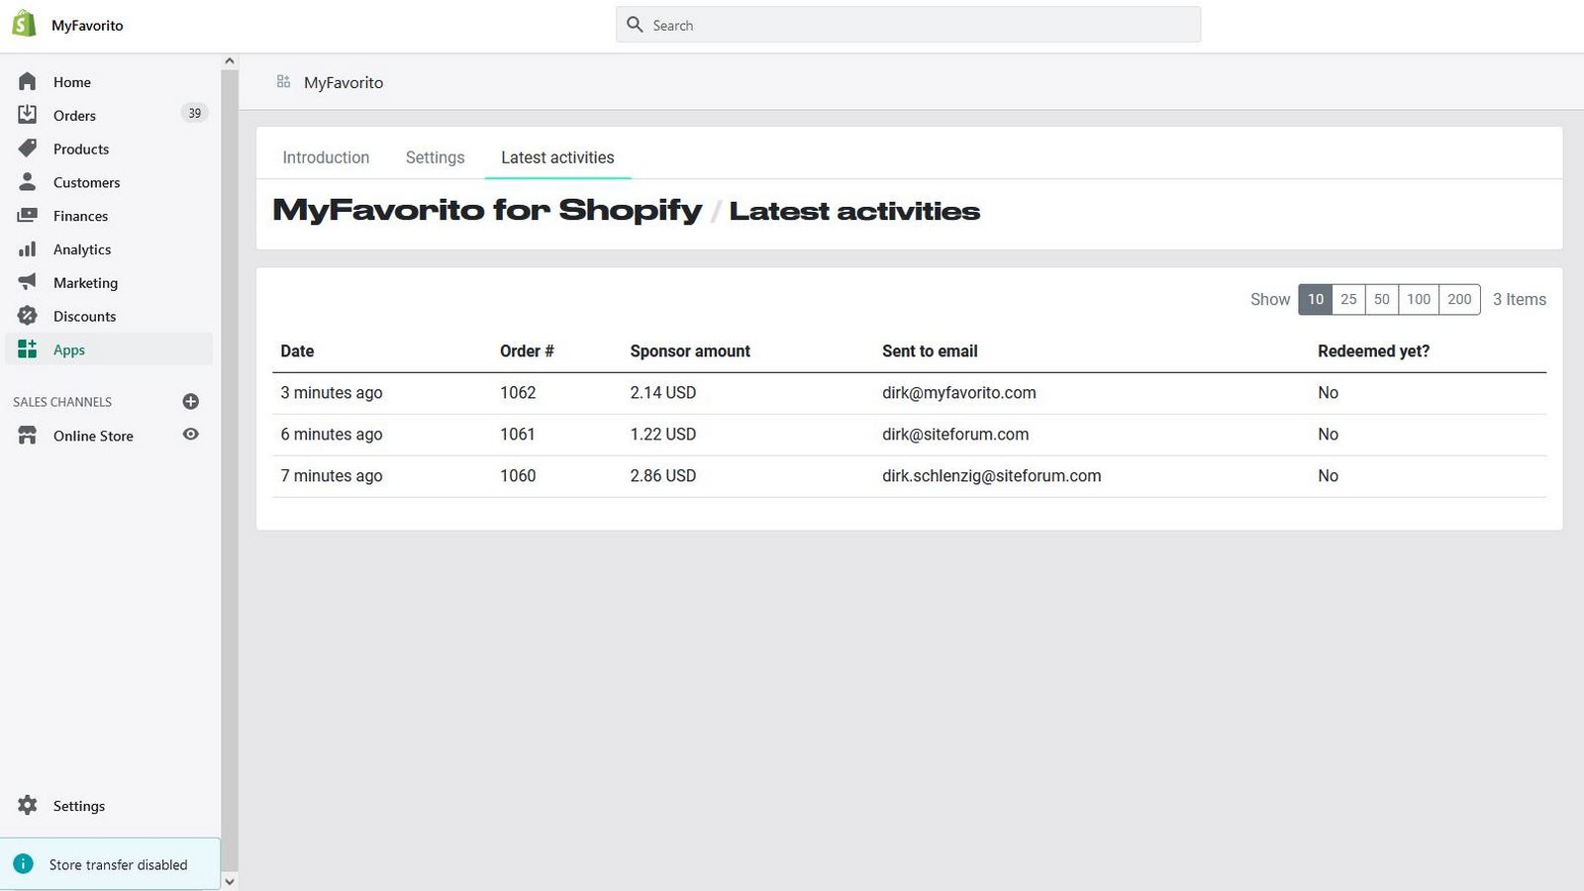Show 100 items per page
Viewport: 1584px width, 891px height.
tap(1419, 299)
